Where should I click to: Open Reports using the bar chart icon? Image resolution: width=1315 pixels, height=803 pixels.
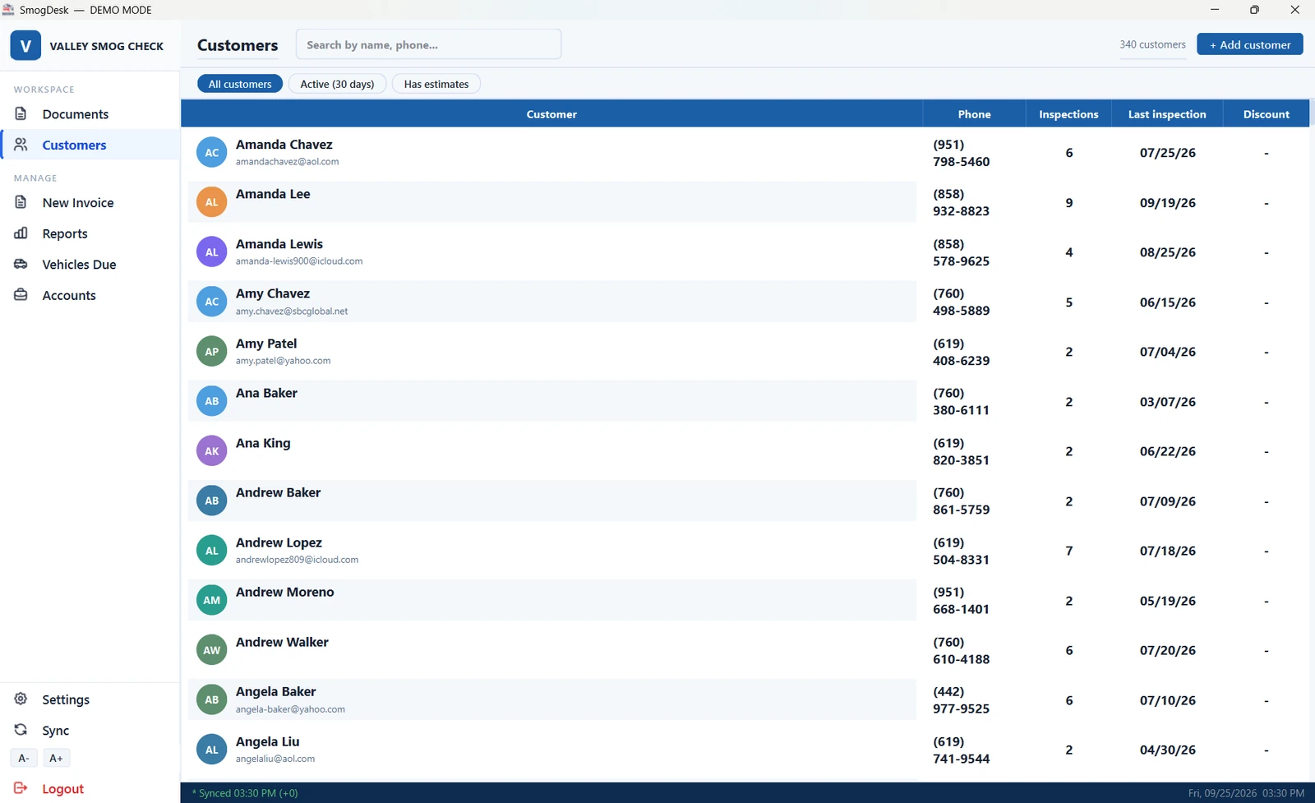pyautogui.click(x=21, y=233)
